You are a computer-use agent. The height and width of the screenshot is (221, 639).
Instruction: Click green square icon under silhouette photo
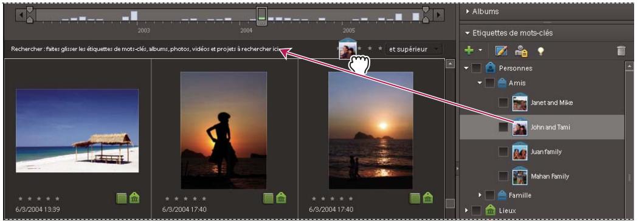268,198
